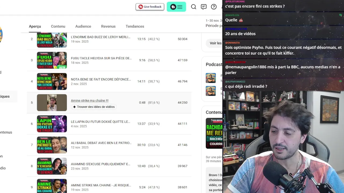Screen dimensions: 344x193
Task: Open video title L'ENORME BAD BUZZ DE LEROY MERLI...
Action: 101,37
